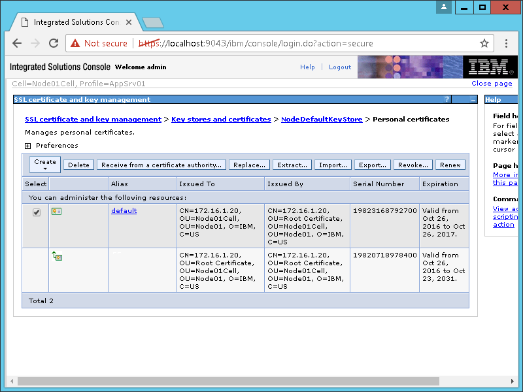
Task: Click the horizontal scrollbar at bottom
Action: tap(229, 381)
